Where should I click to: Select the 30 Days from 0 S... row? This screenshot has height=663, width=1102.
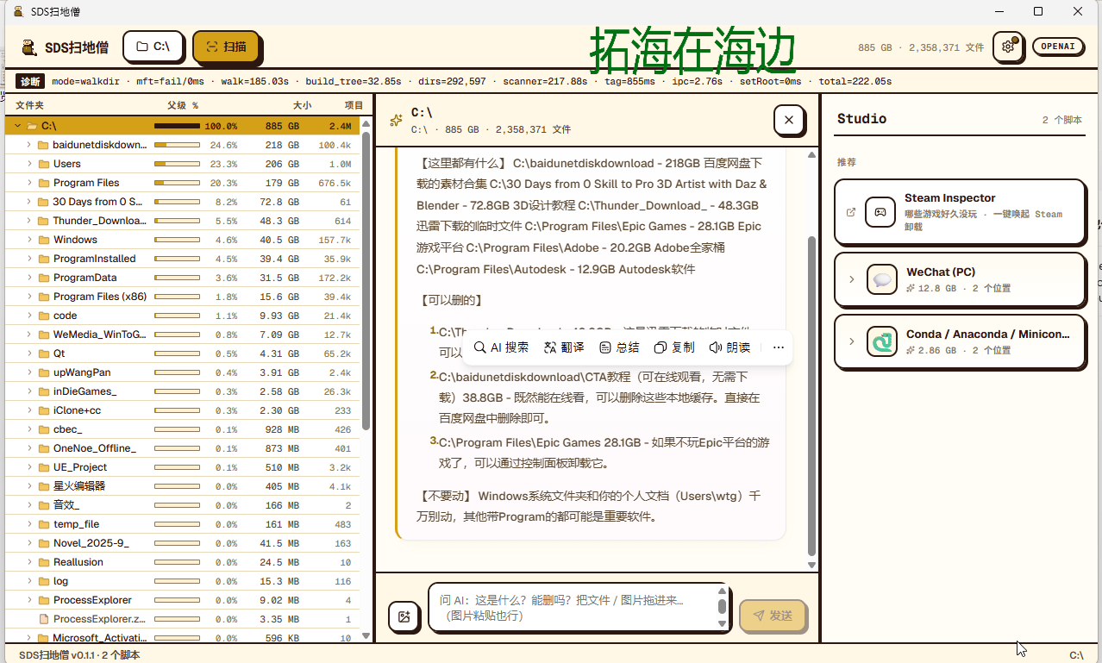tap(182, 202)
